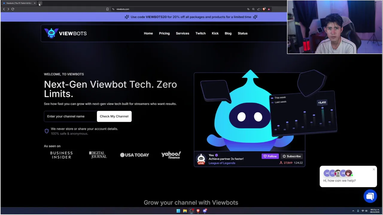Click the 27,869 viewer count

coord(286,163)
